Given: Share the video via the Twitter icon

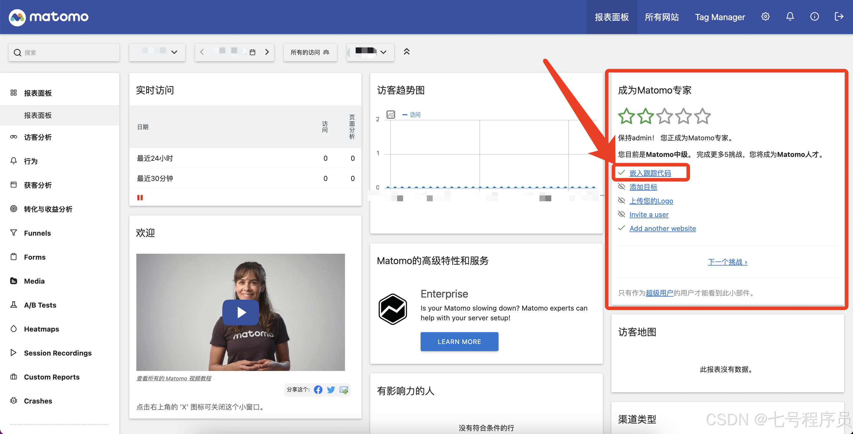Looking at the screenshot, I should point(331,390).
